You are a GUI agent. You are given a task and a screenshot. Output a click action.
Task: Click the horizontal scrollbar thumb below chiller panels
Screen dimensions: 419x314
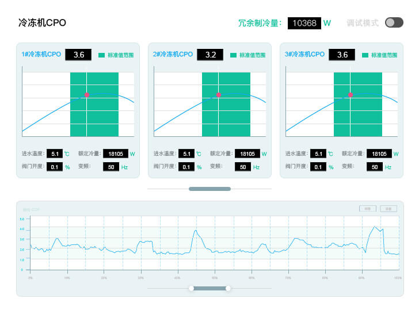coord(209,189)
